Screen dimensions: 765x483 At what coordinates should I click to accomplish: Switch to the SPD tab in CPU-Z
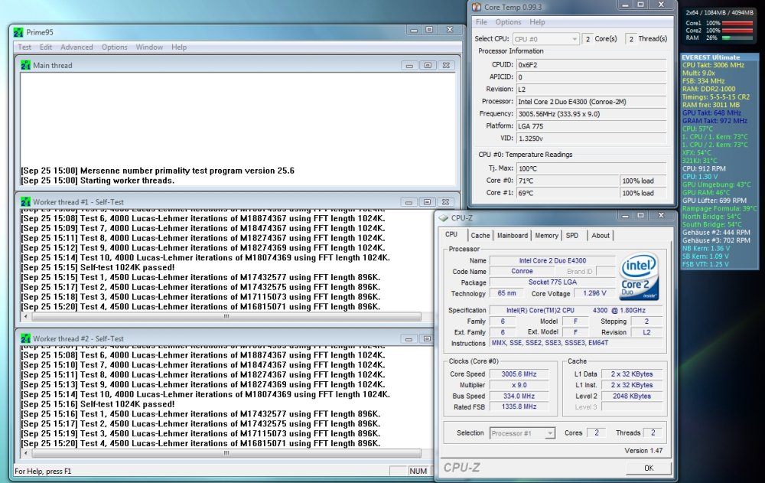[x=571, y=236]
